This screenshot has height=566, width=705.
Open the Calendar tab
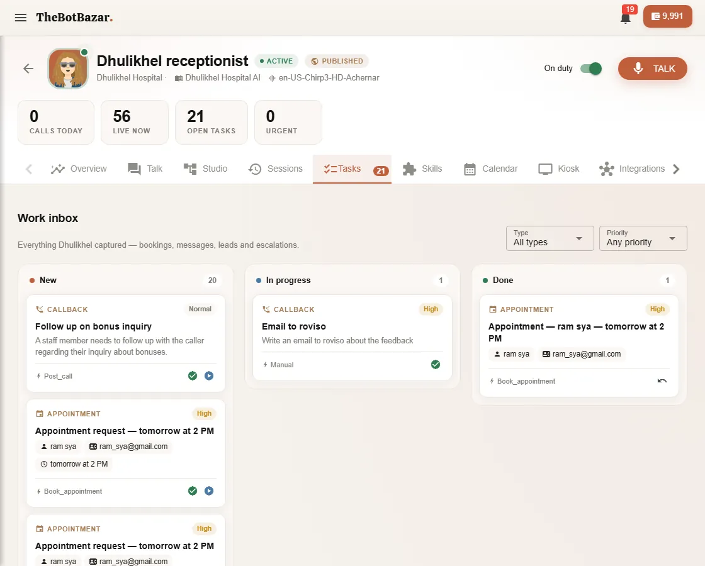pos(490,169)
